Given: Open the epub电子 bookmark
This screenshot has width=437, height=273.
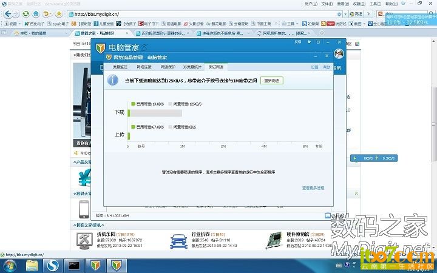Looking at the screenshot, I should pyautogui.click(x=58, y=24).
